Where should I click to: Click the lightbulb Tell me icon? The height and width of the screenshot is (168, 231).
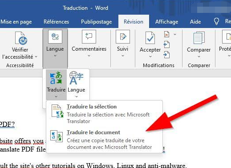click(216, 21)
